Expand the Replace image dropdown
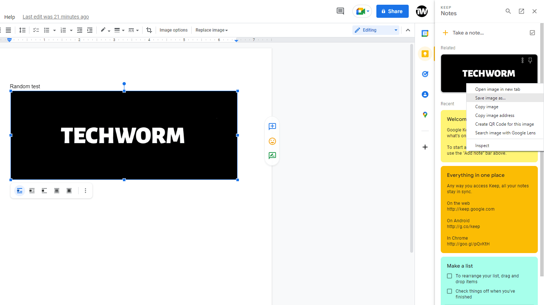 (x=212, y=30)
